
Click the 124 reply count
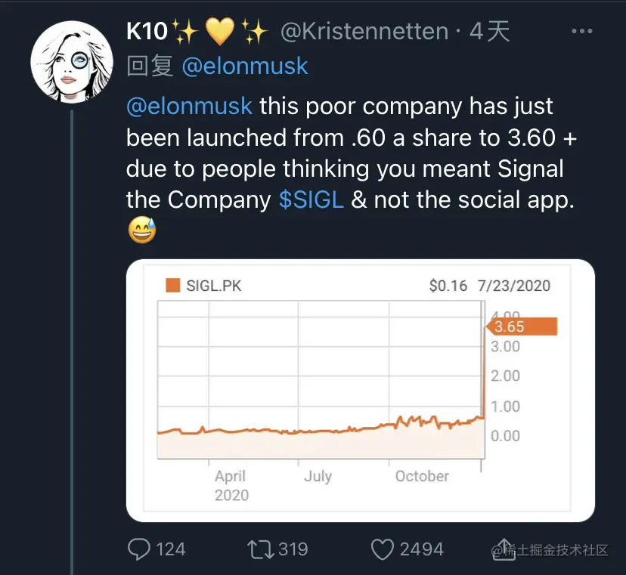click(x=170, y=549)
